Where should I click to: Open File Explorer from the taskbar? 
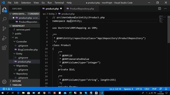pos(23,93)
